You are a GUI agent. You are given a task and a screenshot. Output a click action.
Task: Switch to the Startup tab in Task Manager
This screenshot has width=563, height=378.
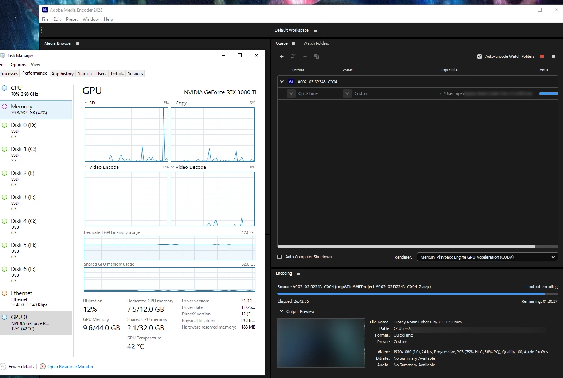85,74
